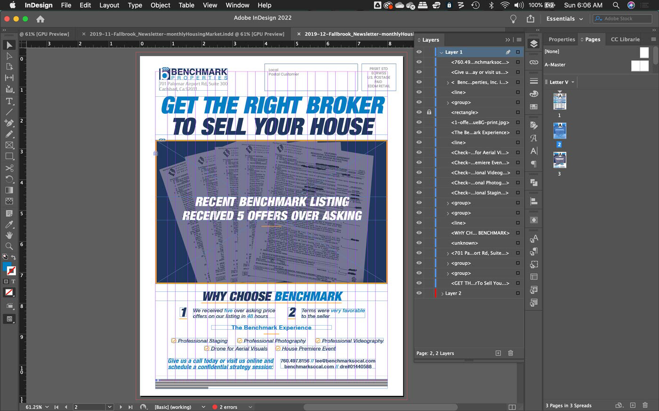Open the lightbulb Discover panel

click(x=514, y=19)
